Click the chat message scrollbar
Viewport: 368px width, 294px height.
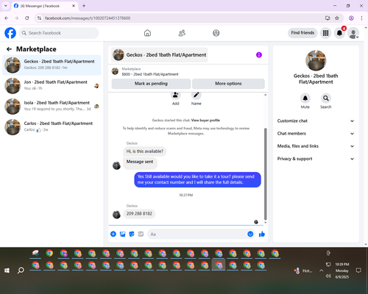(265, 174)
